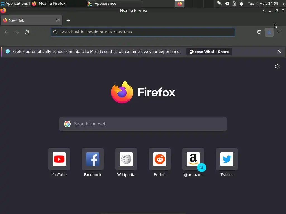286x214 pixels.
Task: Go back with the back arrow
Action: click(x=7, y=32)
